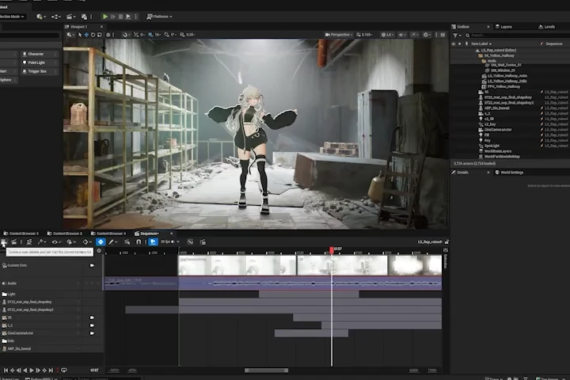Select the Rotate gizmo tool in the viewport
The width and height of the screenshot is (570, 380).
[93, 35]
